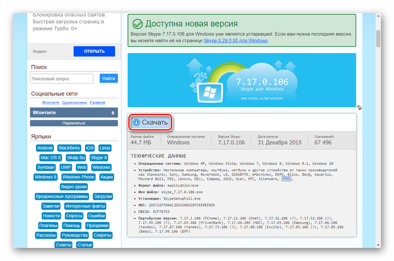Click the MD5 hash value
Viewport: 394px width, 261px height.
182,205
